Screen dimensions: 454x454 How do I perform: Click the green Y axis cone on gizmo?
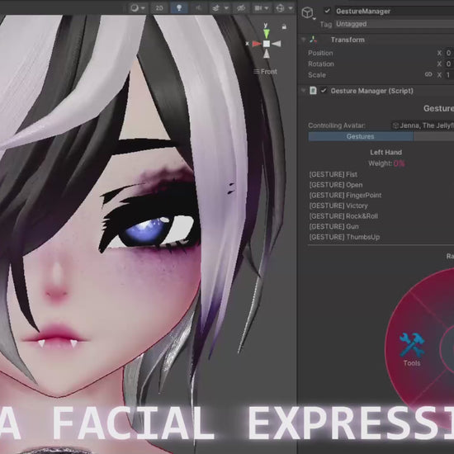click(266, 33)
